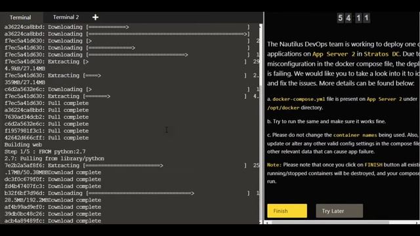Click the Try Later button
Image resolution: width=420 pixels, height=236 pixels.
(339, 211)
